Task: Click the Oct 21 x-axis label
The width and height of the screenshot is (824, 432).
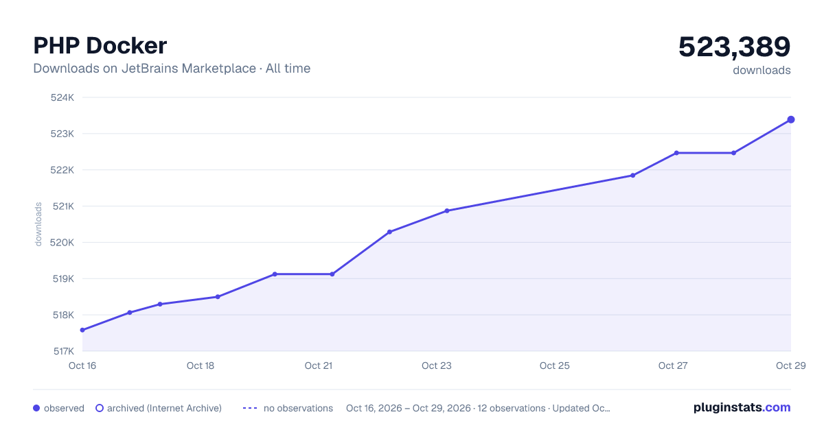Action: (x=319, y=365)
